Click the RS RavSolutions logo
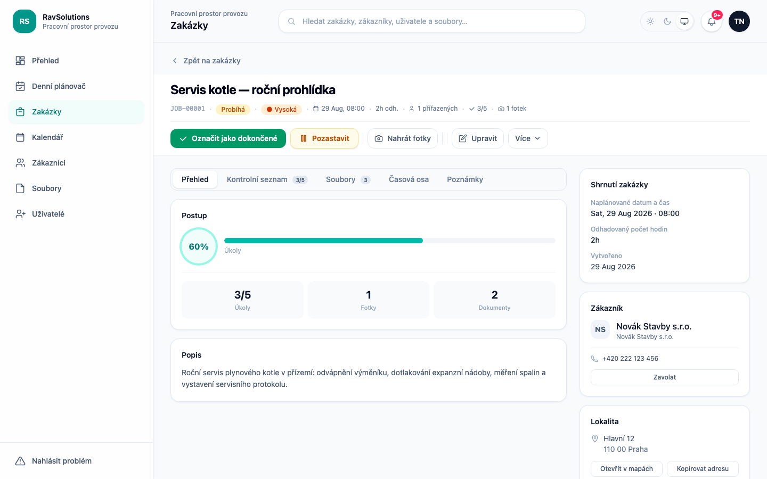 [25, 21]
